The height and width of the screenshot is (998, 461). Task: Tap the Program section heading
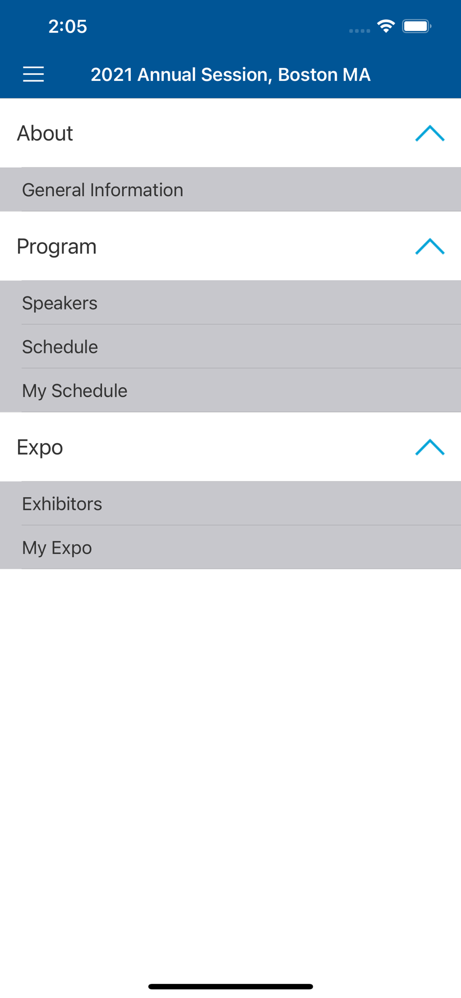click(x=57, y=247)
